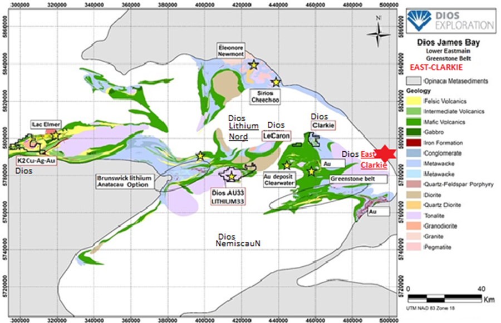Image resolution: width=501 pixels, height=323 pixels.
Task: Click the yellow star inside Dios AU33 claim
Action: [232, 177]
